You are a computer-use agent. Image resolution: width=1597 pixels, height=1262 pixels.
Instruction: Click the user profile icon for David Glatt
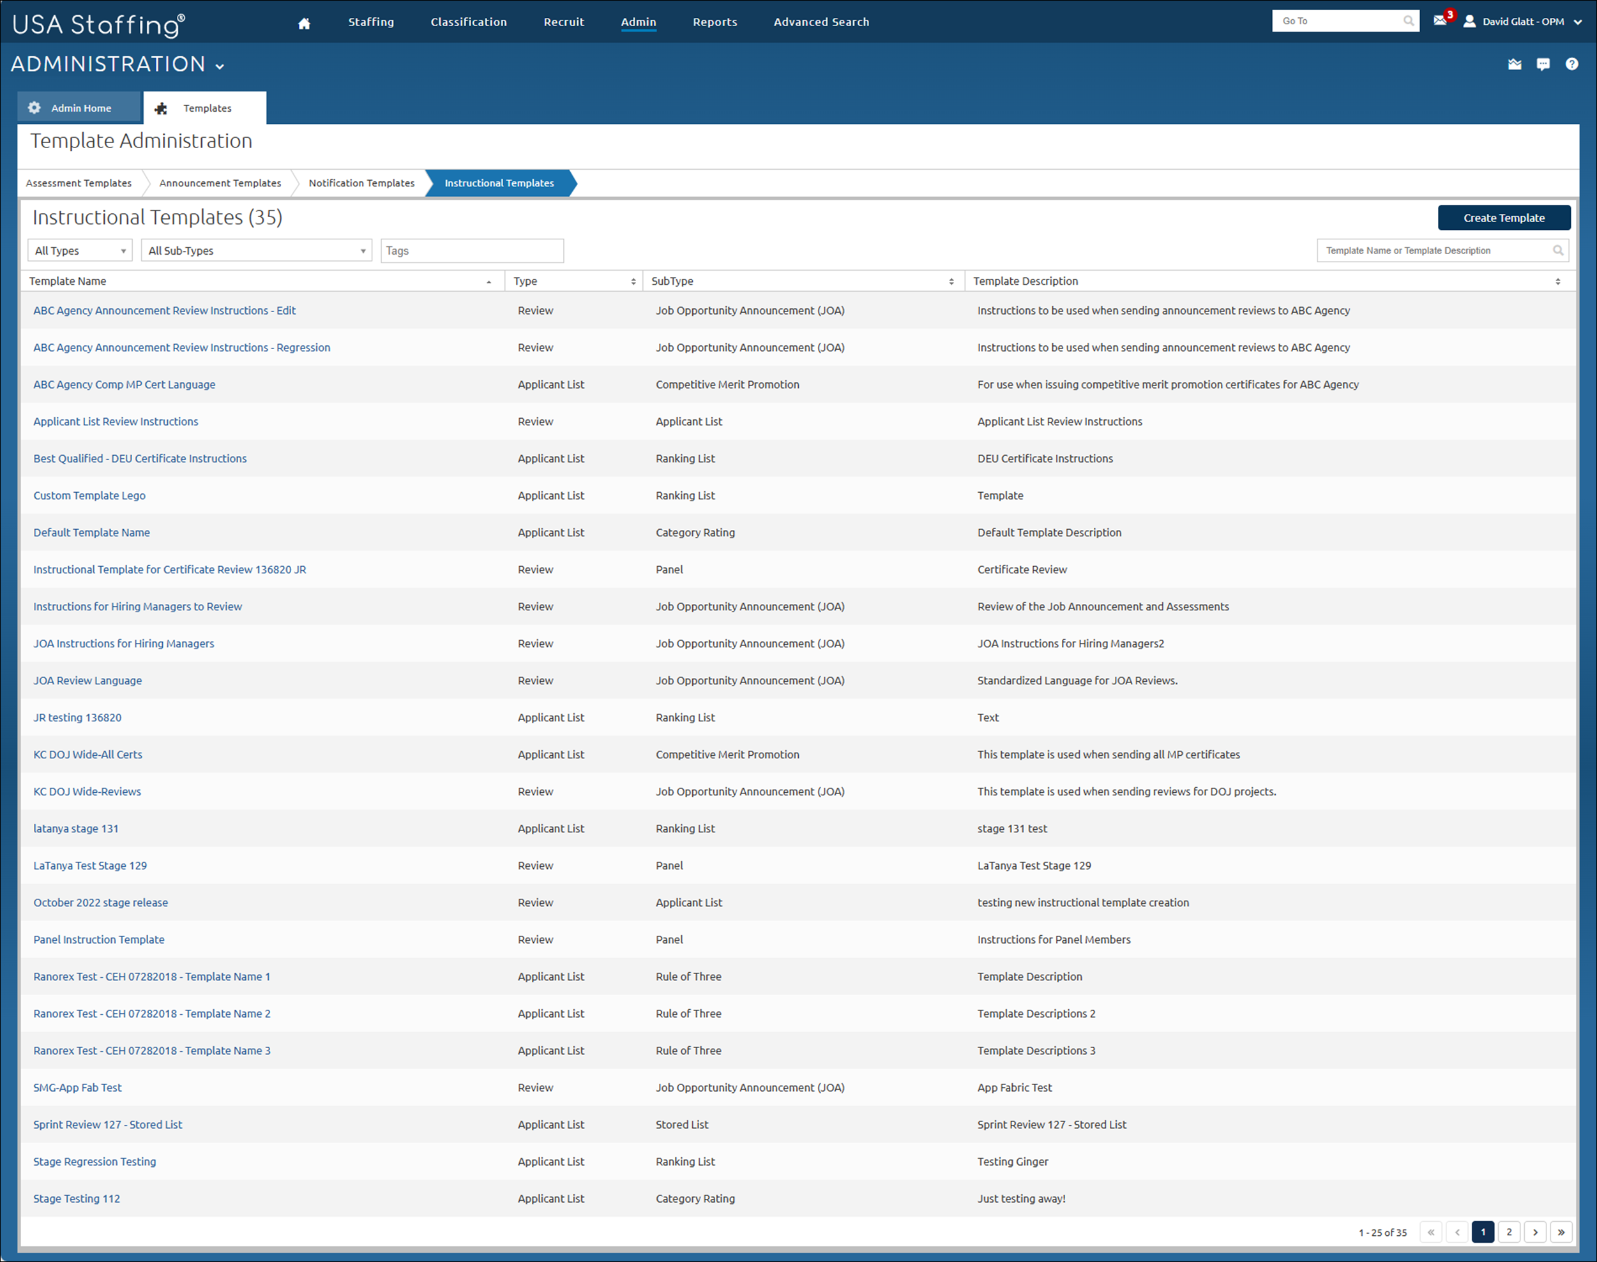pos(1469,22)
